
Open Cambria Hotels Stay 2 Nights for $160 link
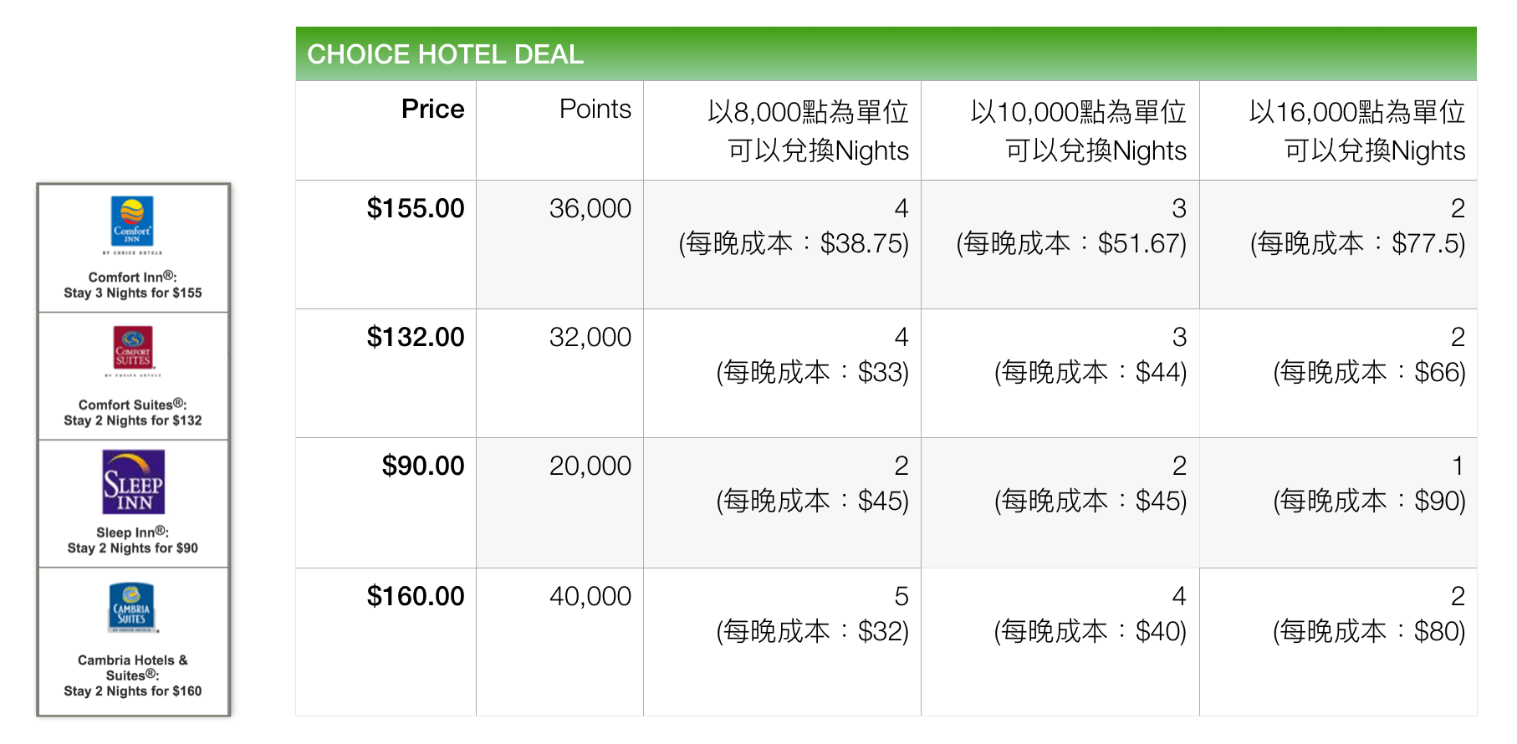click(133, 675)
